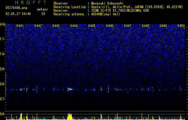Click the 'meteor' label

pyautogui.click(x=42, y=9)
